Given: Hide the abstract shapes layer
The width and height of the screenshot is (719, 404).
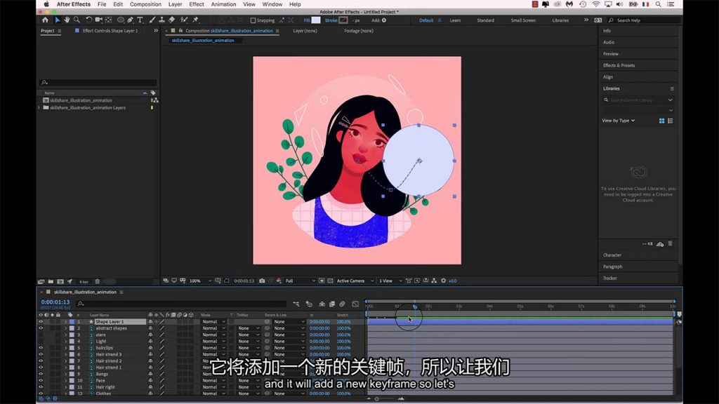Looking at the screenshot, I should 41,328.
